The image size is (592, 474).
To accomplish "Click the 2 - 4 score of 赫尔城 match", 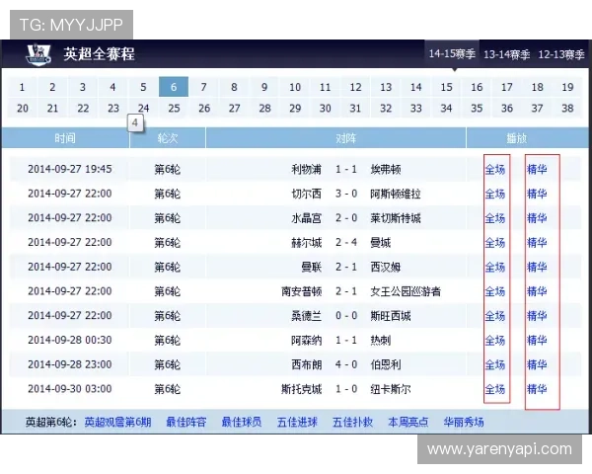I will tap(346, 242).
